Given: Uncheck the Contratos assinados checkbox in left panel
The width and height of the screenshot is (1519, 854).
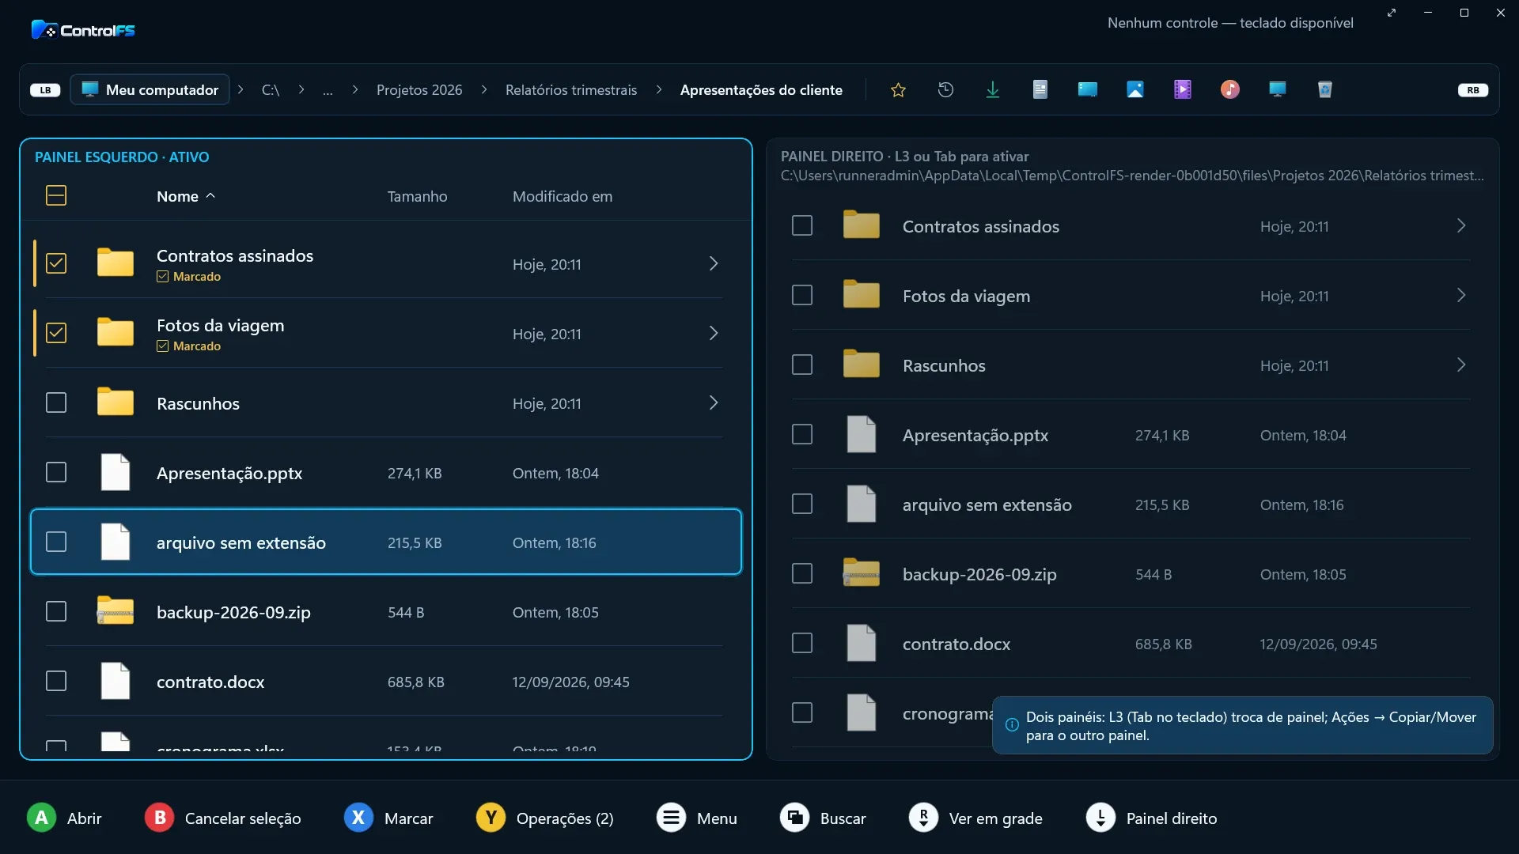Looking at the screenshot, I should click(x=56, y=263).
